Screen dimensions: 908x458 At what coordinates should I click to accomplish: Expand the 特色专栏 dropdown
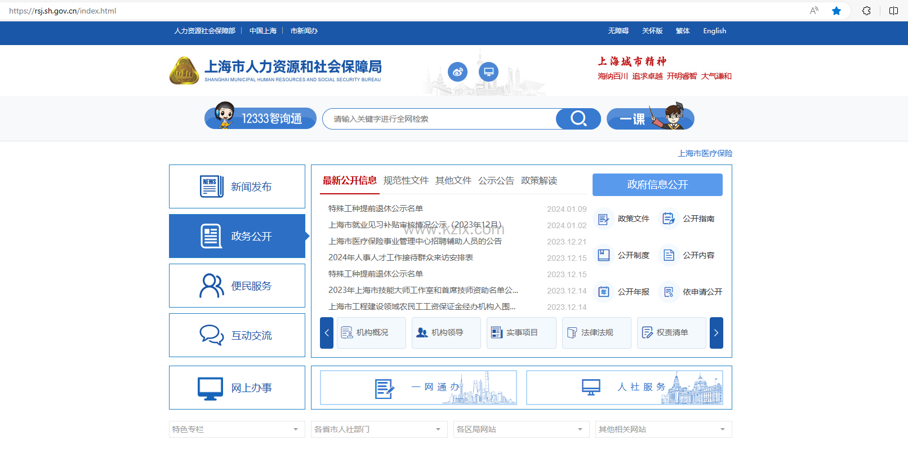pyautogui.click(x=237, y=429)
